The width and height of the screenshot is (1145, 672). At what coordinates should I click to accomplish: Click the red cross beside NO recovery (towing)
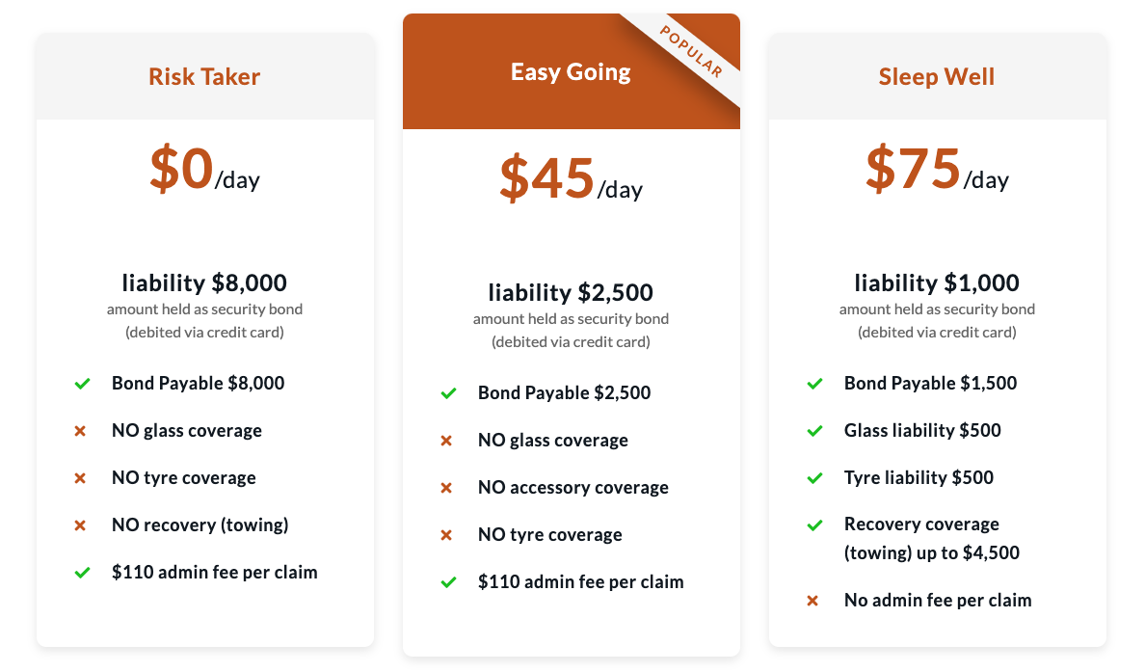coord(80,525)
